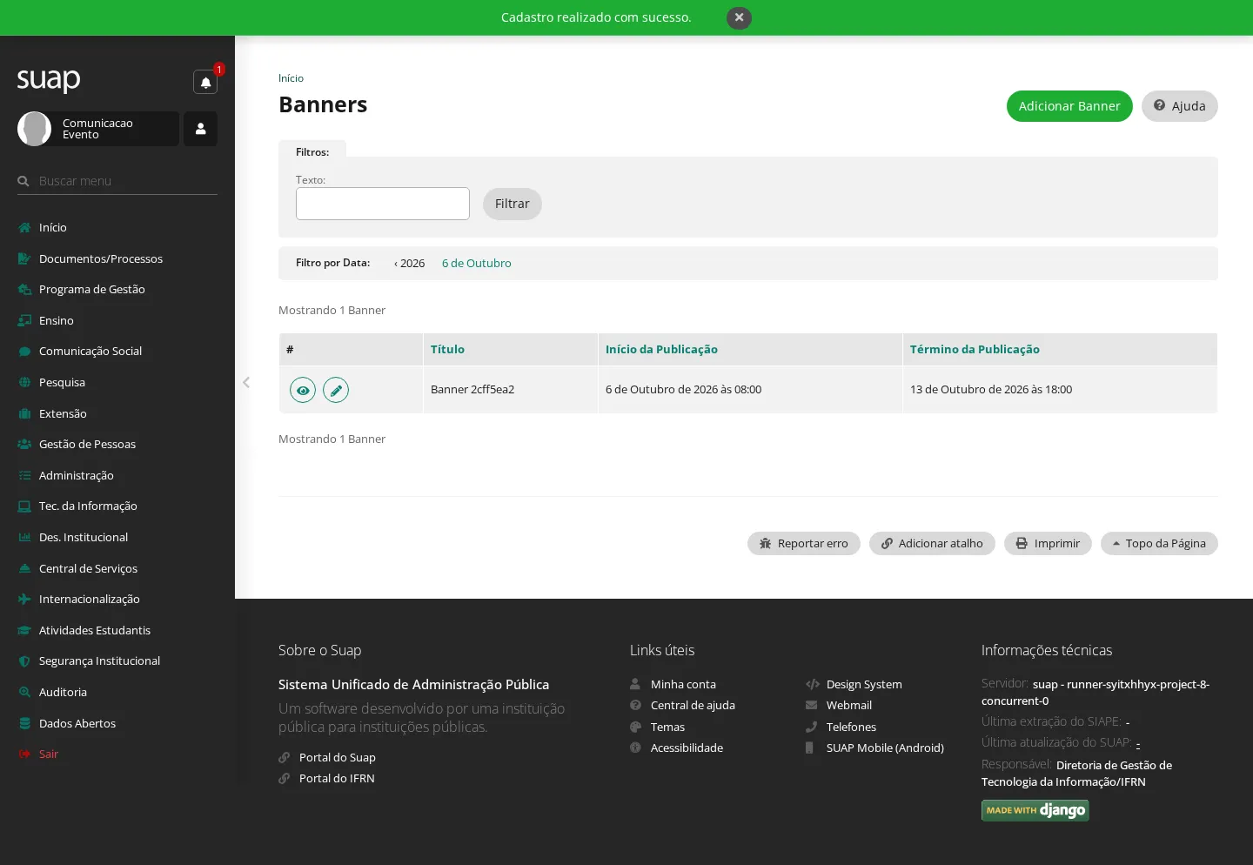Apply filters with the Filtrar button

point(513,204)
